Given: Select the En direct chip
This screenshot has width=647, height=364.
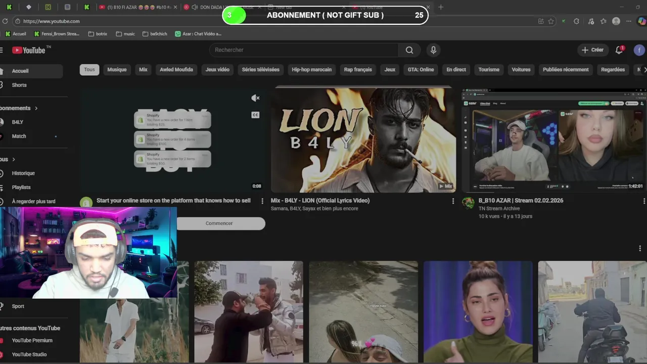Looking at the screenshot, I should (x=456, y=70).
